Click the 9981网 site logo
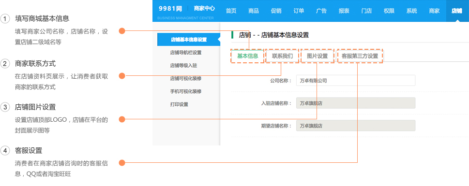The image size is (469, 186). [x=170, y=9]
